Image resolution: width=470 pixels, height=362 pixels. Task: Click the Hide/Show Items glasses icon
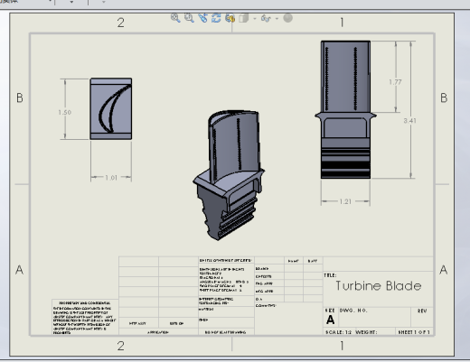(266, 18)
